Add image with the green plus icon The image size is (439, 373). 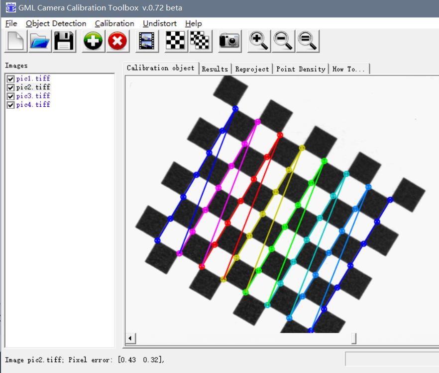[x=93, y=41]
